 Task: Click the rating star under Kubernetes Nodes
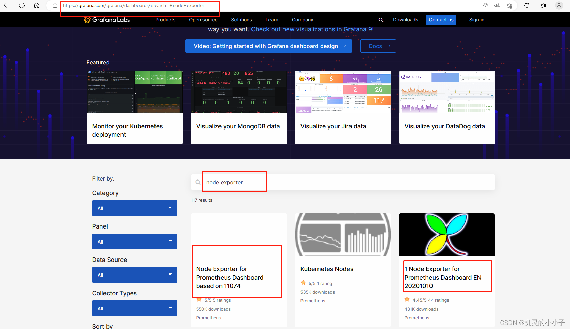click(x=303, y=283)
